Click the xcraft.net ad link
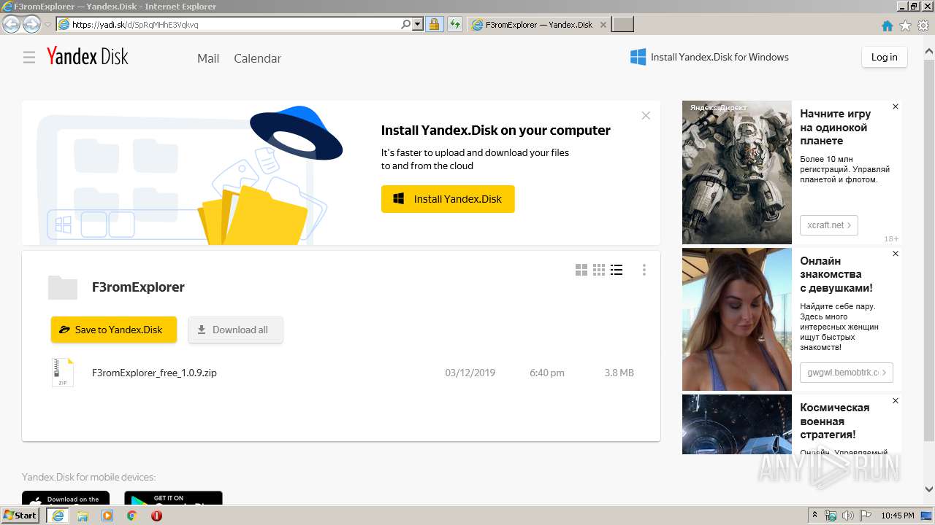The image size is (935, 525). pyautogui.click(x=829, y=225)
